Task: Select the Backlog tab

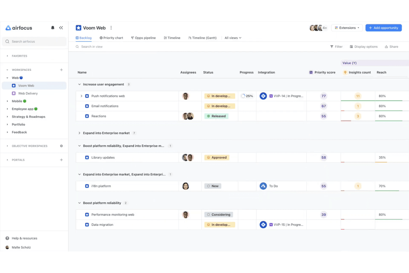Action: tap(83, 38)
